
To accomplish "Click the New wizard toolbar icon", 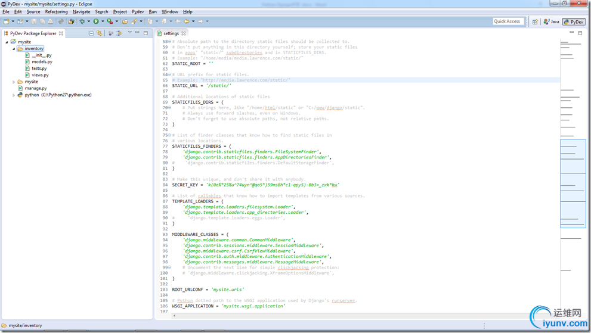I will pyautogui.click(x=7, y=21).
